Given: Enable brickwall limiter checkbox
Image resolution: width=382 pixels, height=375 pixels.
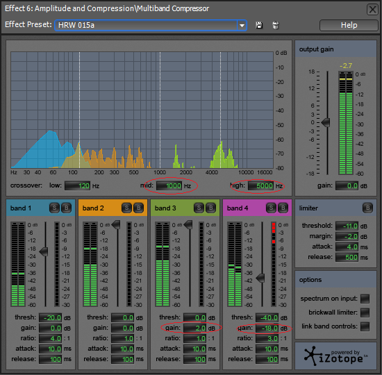Looking at the screenshot, I should click(x=365, y=312).
